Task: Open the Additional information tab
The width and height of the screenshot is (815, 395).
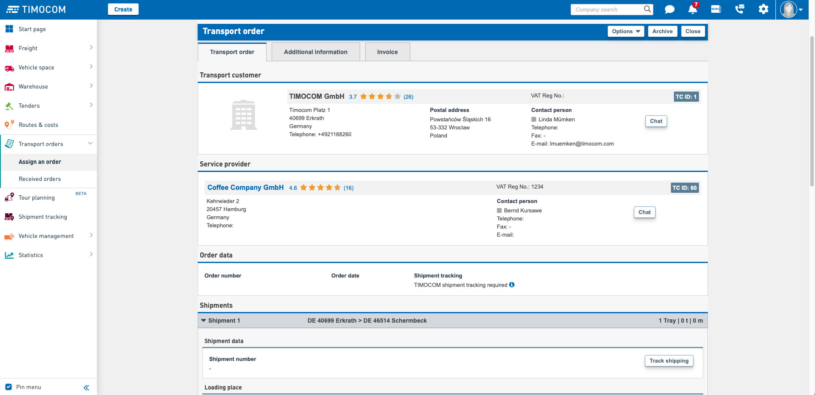Action: [315, 52]
